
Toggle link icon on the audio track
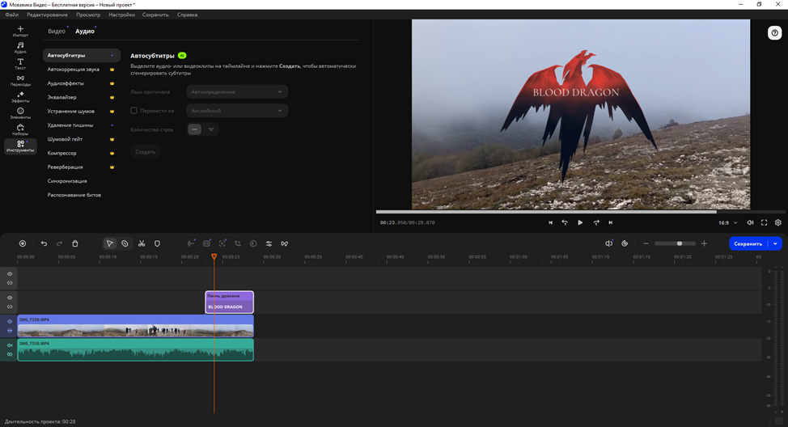(x=10, y=354)
